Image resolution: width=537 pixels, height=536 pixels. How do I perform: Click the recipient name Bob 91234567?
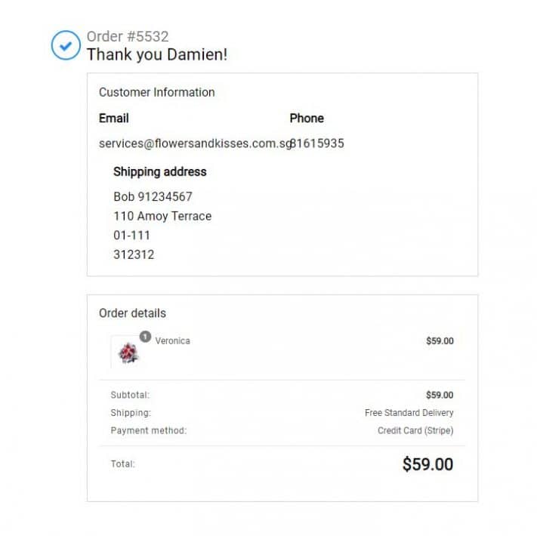coord(153,196)
